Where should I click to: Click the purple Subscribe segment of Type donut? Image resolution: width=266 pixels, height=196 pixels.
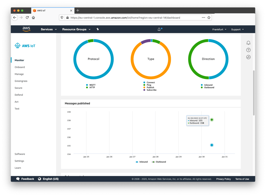point(146,41)
